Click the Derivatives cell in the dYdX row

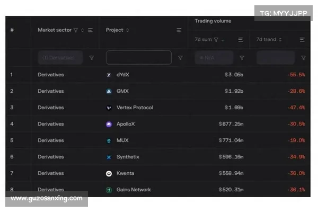51,75
